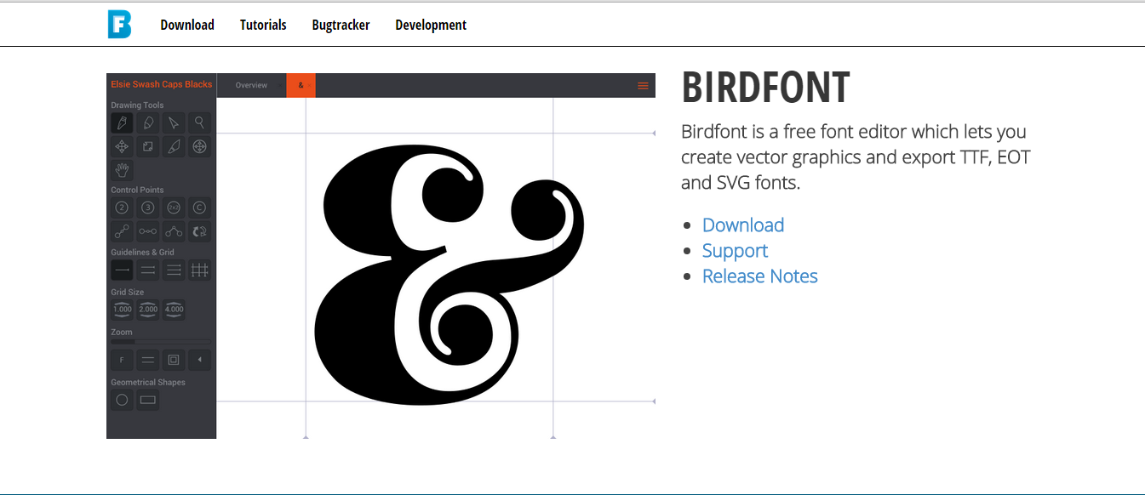This screenshot has height=495, width=1145.
Task: Select the knife drawing tool
Action: coord(174,146)
